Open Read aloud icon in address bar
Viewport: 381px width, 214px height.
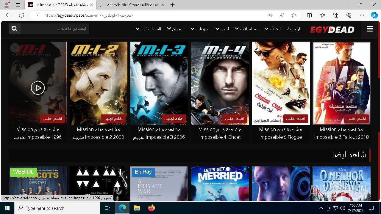coord(282,15)
